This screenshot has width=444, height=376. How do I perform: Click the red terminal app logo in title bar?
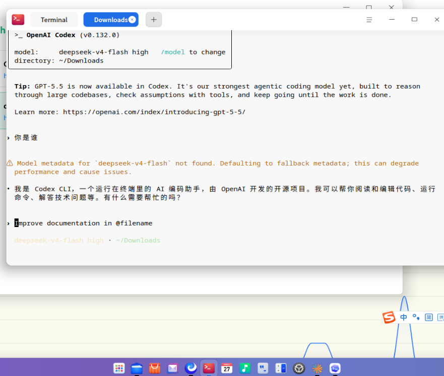coord(18,20)
